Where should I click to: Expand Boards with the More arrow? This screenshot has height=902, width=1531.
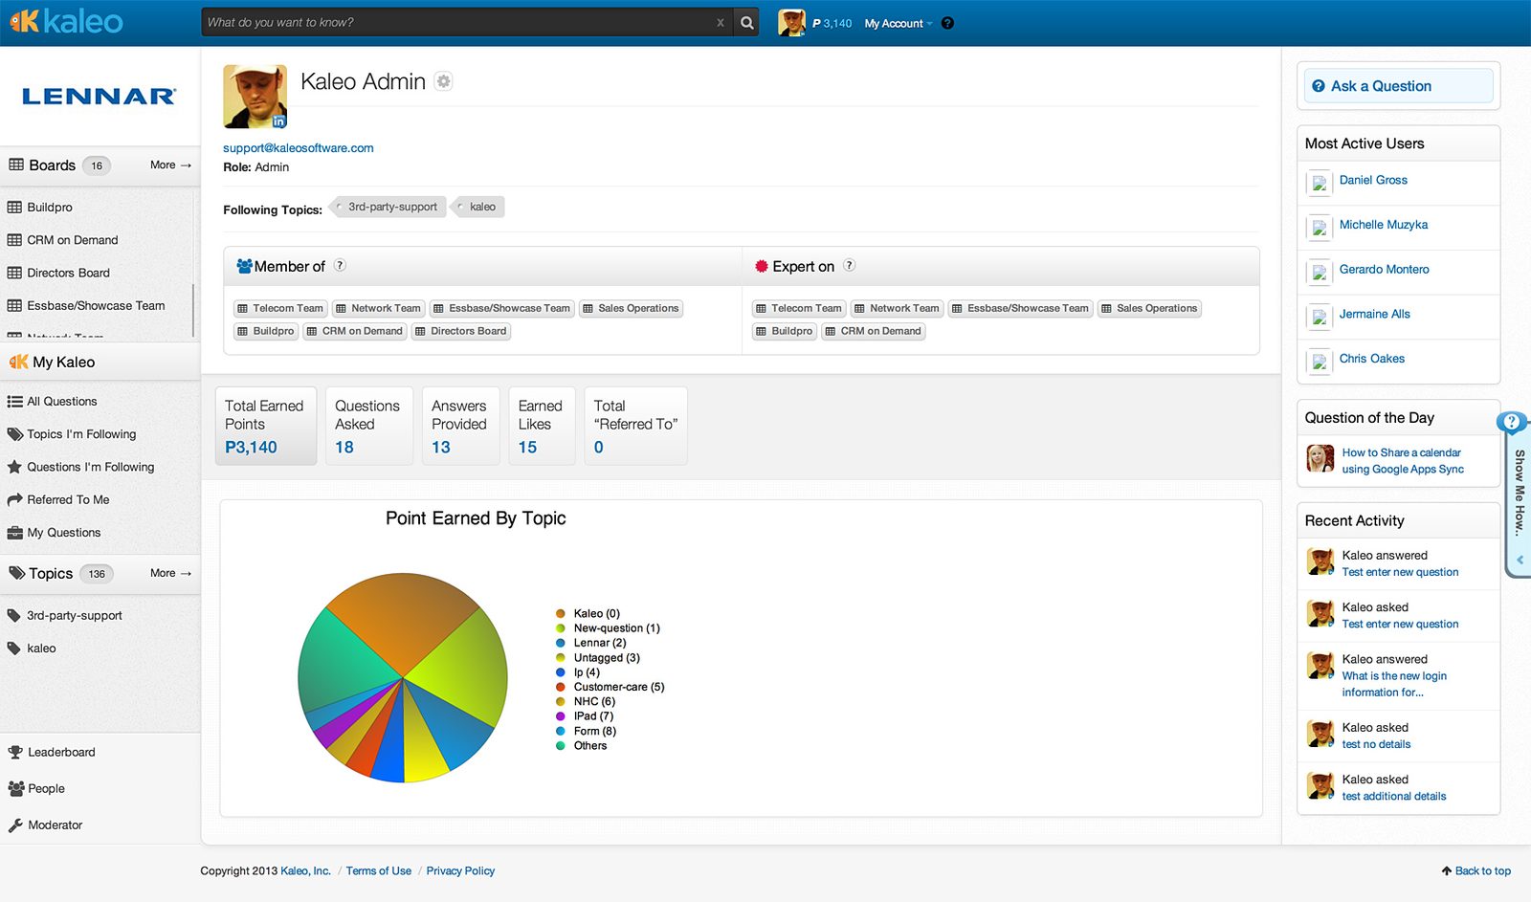tap(170, 165)
